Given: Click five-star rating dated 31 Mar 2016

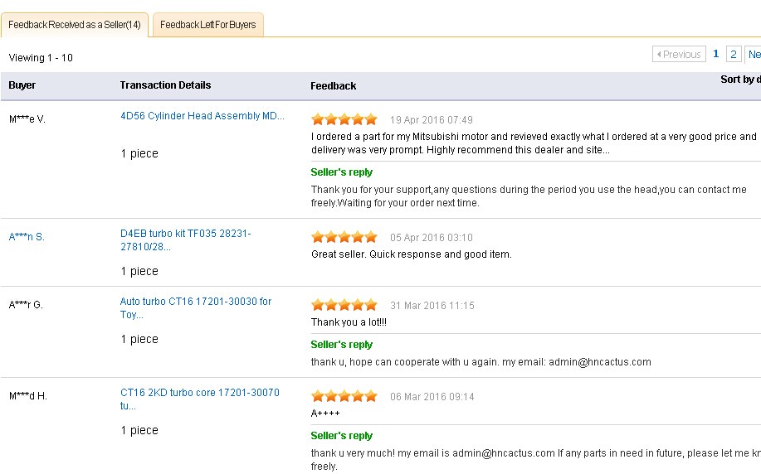Looking at the screenshot, I should 344,305.
